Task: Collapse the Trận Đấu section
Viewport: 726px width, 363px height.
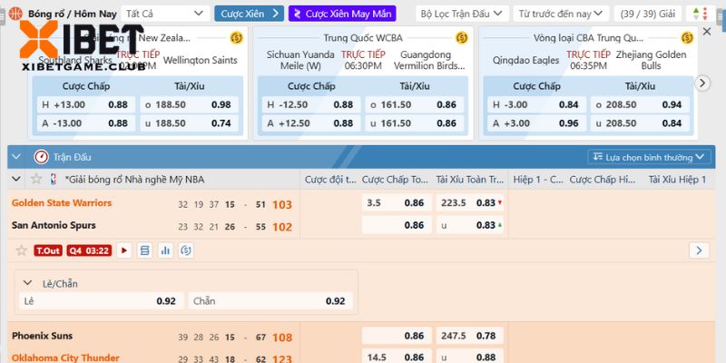Action: [x=16, y=157]
